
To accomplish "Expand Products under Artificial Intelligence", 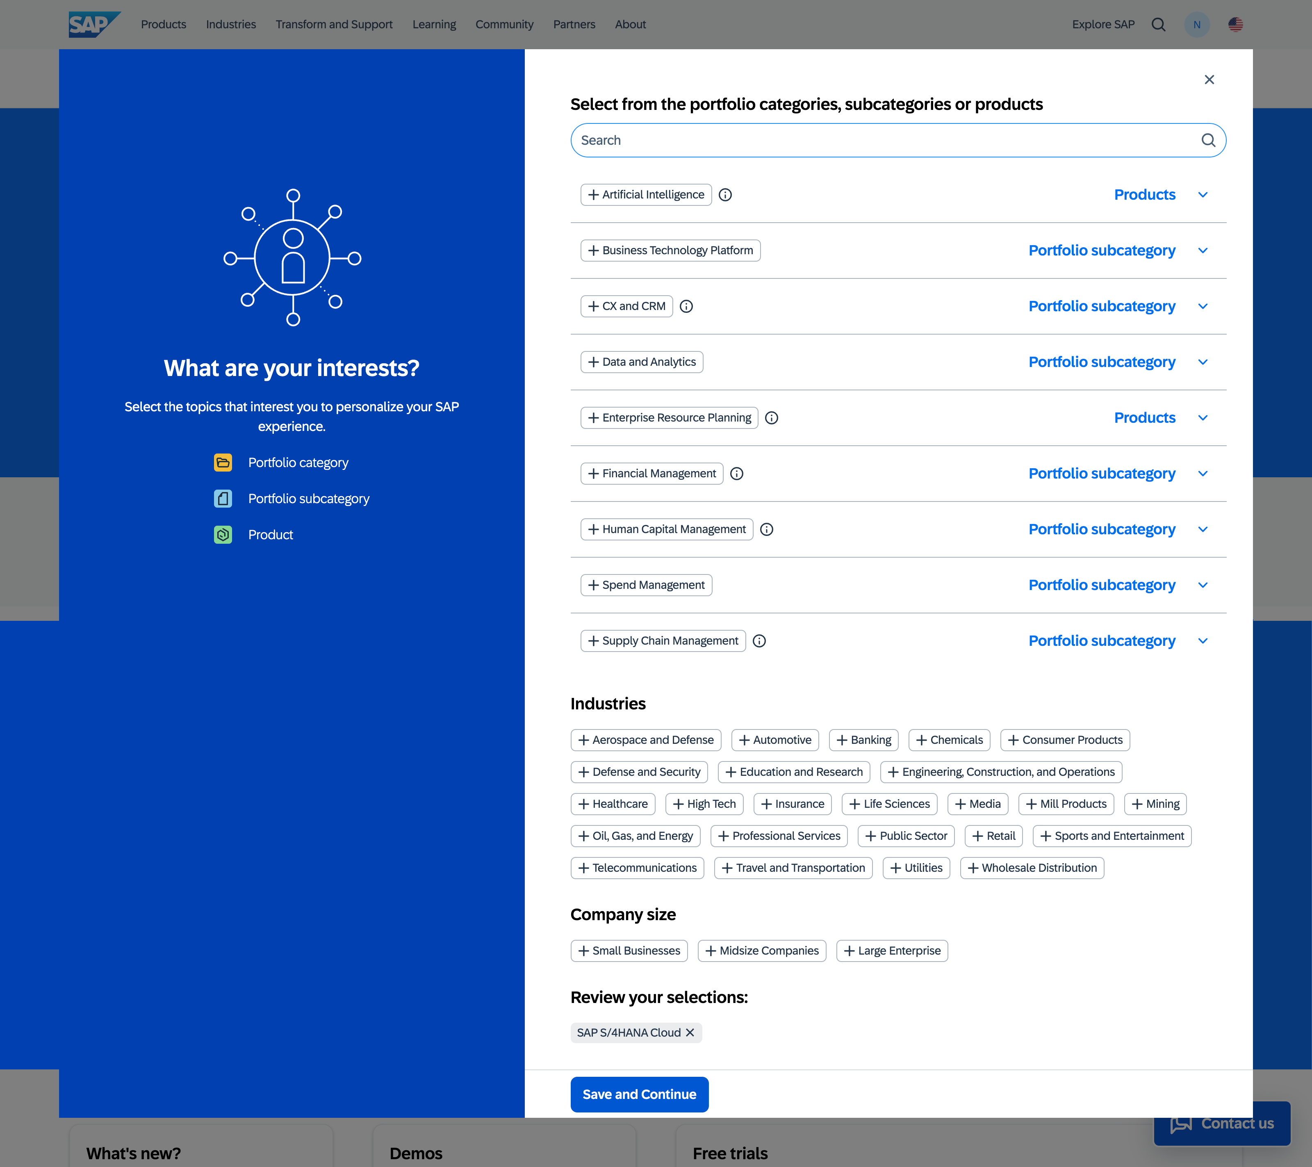I will coord(1202,195).
